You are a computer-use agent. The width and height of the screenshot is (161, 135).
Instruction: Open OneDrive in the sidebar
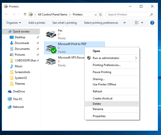point(19,91)
